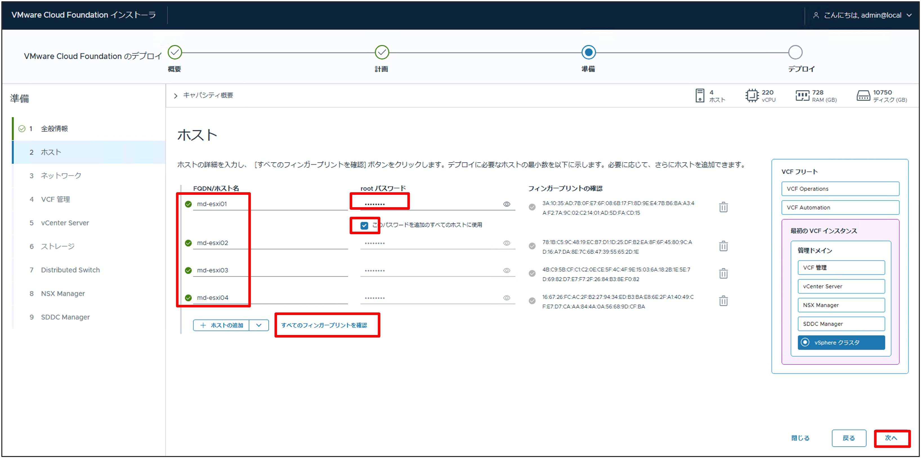Delete the md-esxi04 host row
This screenshot has height=458, width=921.
pos(723,301)
